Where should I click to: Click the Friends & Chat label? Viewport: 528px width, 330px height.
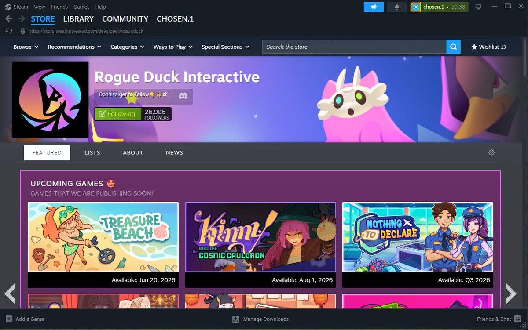pos(494,319)
